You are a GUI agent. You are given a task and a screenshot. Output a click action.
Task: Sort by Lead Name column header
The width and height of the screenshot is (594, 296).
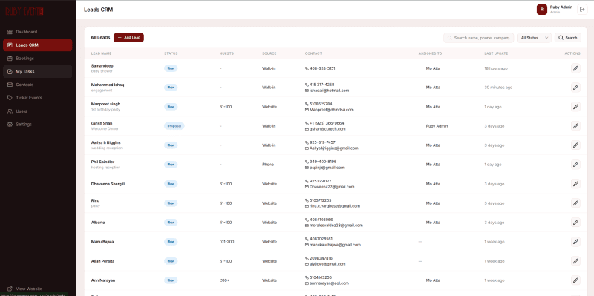point(101,53)
